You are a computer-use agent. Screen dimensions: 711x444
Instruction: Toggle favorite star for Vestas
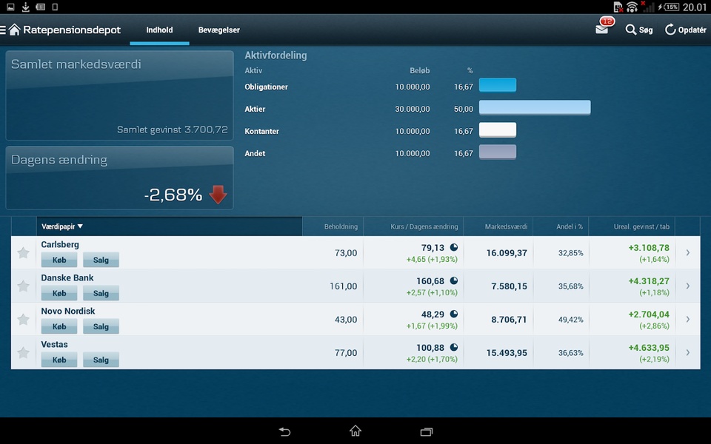coord(23,352)
